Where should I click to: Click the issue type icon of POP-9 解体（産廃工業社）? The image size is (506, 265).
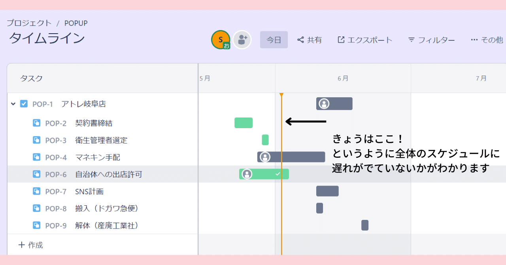(38, 225)
